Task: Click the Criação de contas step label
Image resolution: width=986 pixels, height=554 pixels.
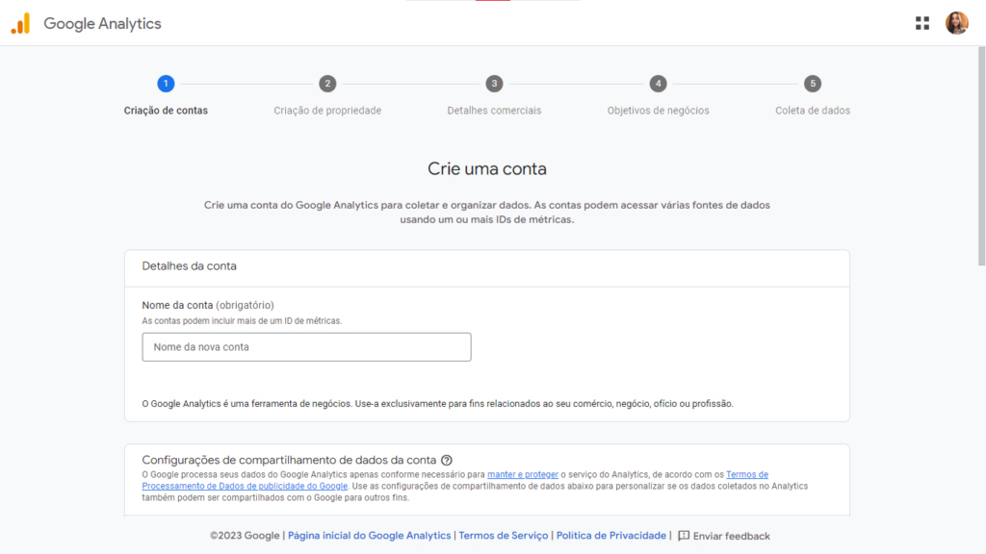Action: 166,111
